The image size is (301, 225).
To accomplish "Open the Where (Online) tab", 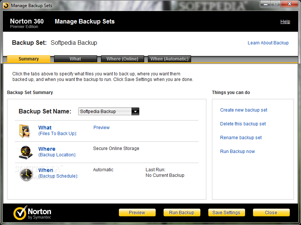I will click(x=122, y=59).
